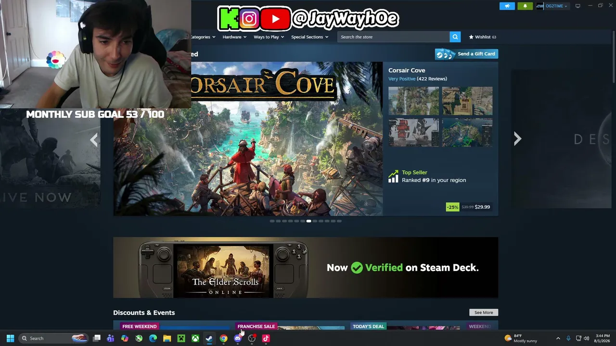
Task: Open the Wishlist link
Action: 482,37
